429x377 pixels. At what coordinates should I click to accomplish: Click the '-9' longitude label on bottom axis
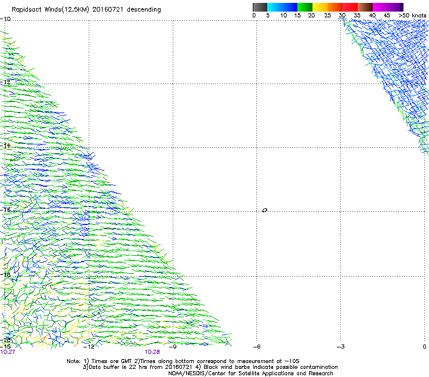[173, 347]
